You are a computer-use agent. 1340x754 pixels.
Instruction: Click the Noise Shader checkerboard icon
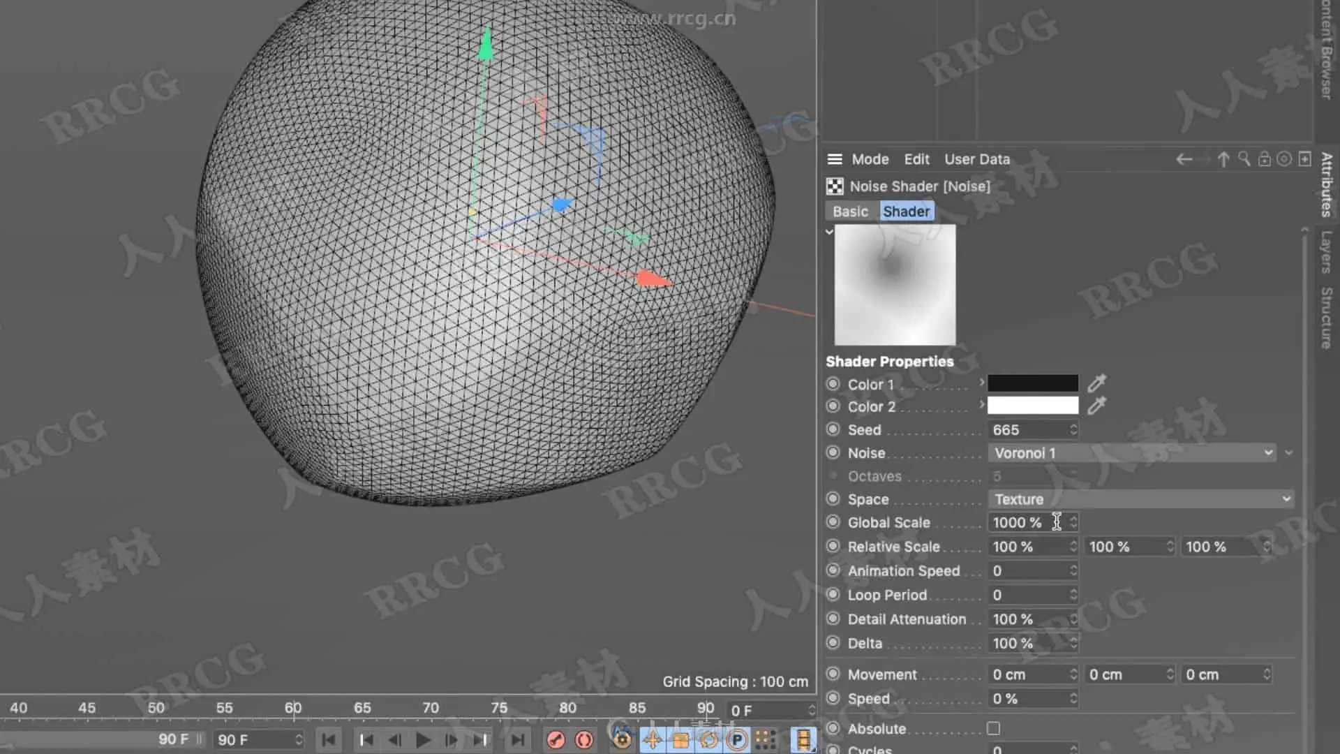pos(835,186)
